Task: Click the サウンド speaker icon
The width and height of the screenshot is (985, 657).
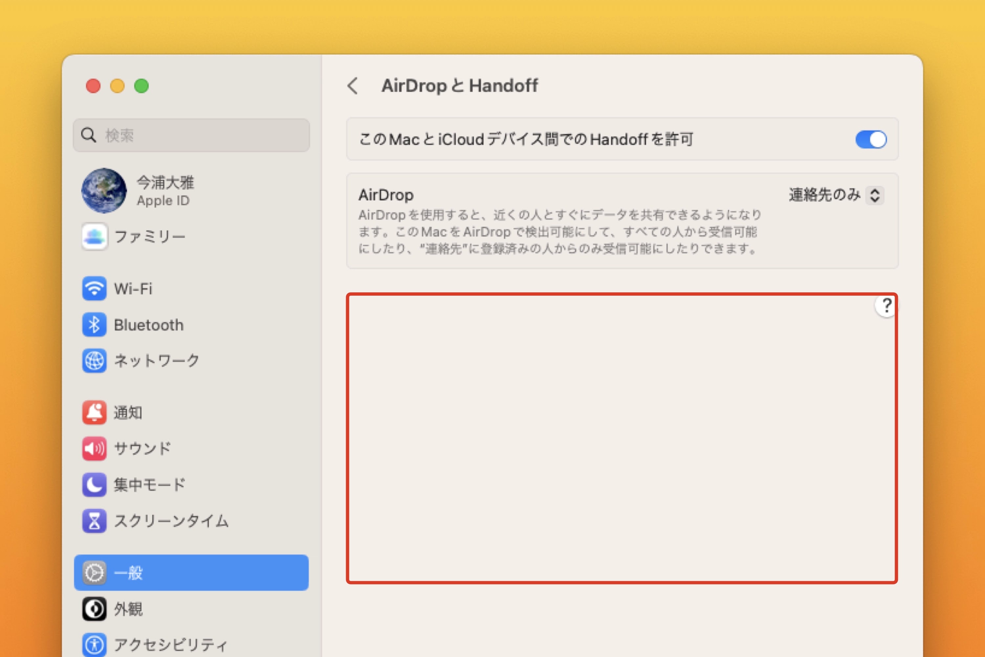Action: pyautogui.click(x=94, y=449)
